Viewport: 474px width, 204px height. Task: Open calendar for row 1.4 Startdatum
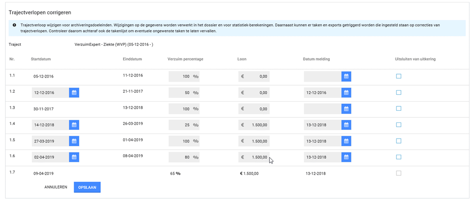(x=74, y=125)
